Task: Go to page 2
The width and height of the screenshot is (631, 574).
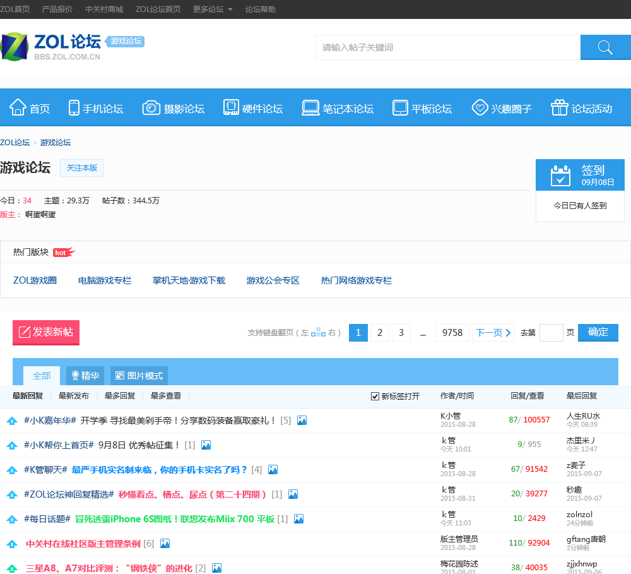Action: click(379, 333)
